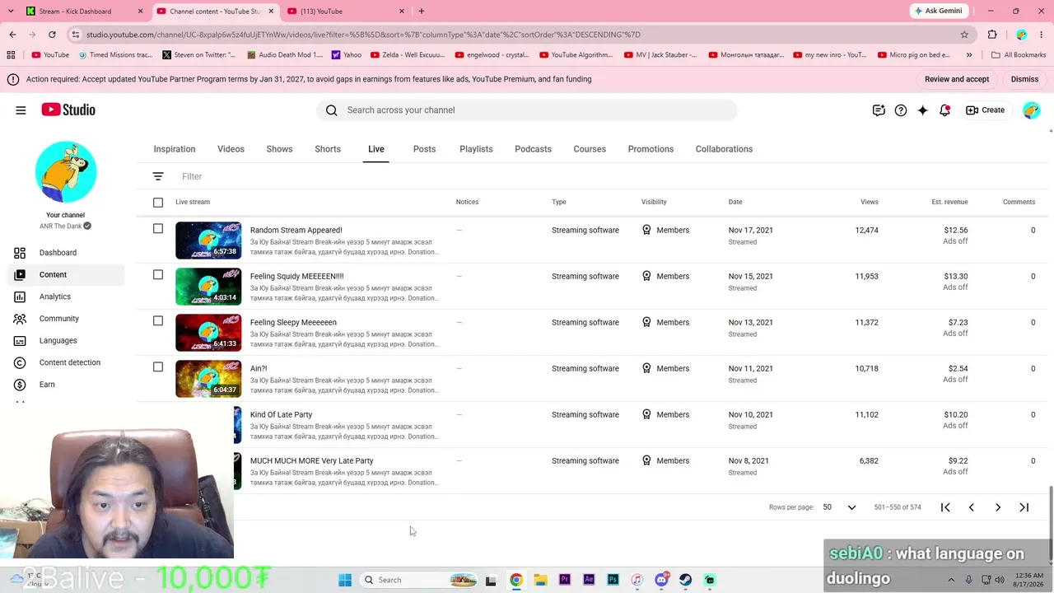Viewport: 1054px width, 593px height.
Task: Switch to the Inspiration tab
Action: [x=175, y=149]
